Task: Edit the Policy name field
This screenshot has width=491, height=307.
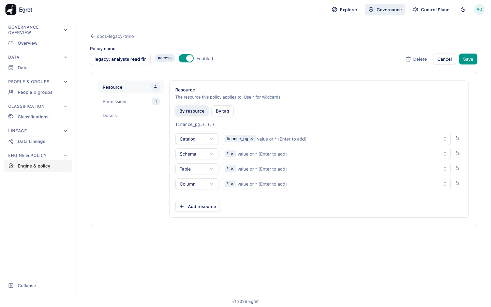Action: point(120,59)
